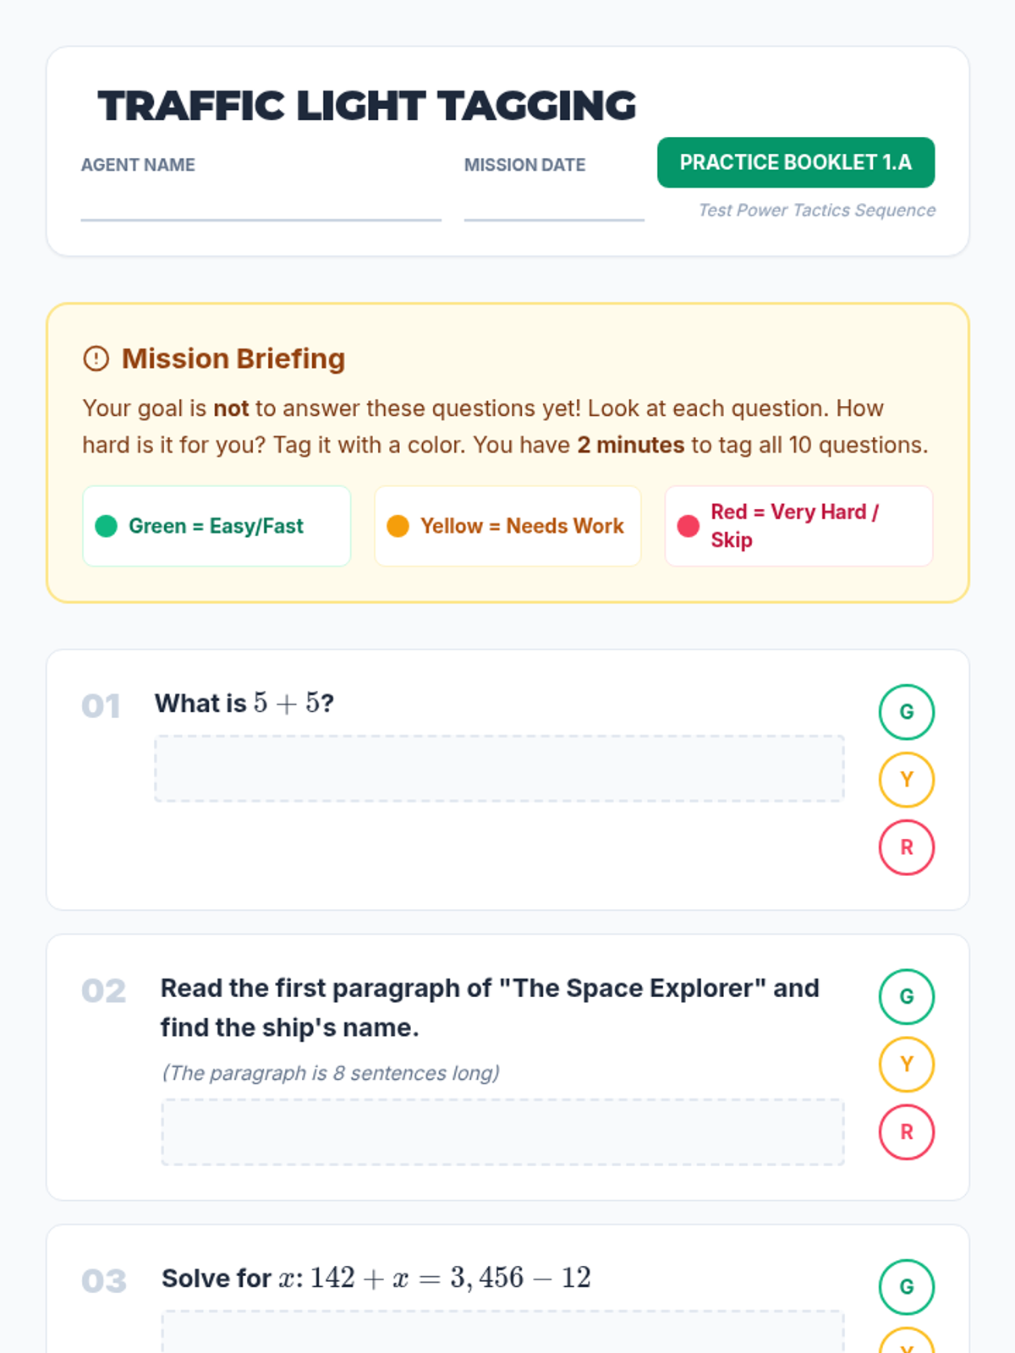Mark question 02 with the G circle
Viewport: 1015px width, 1353px height.
906,997
